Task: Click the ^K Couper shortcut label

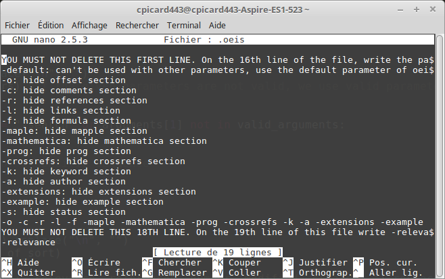Action: pos(237,263)
